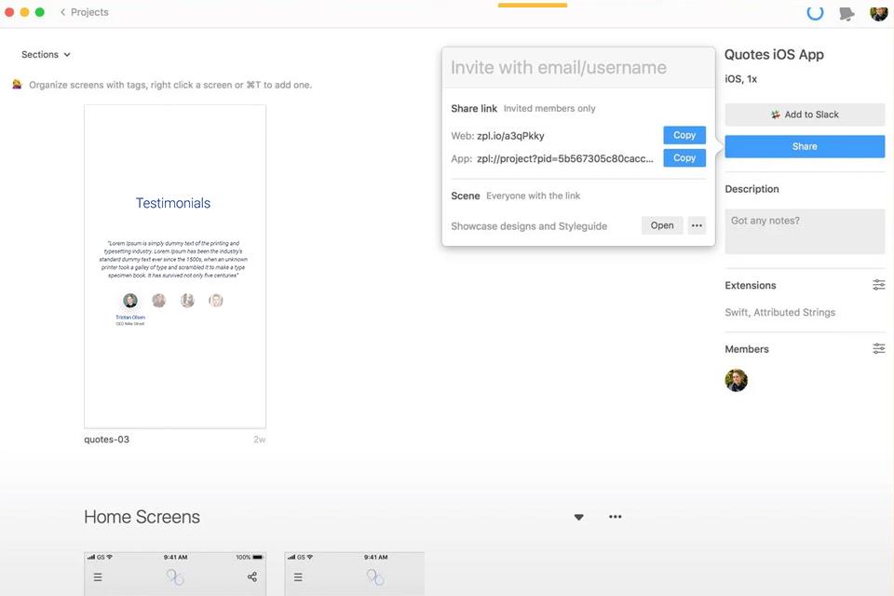The image size is (894, 596).
Task: Click the sync progress indicator top right
Action: [814, 12]
